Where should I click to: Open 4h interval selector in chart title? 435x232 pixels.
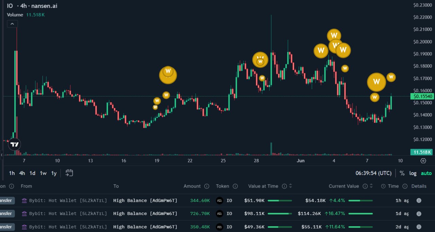click(x=23, y=6)
